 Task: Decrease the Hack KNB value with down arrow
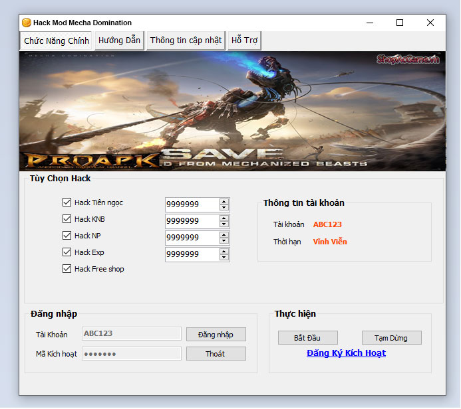coord(224,224)
